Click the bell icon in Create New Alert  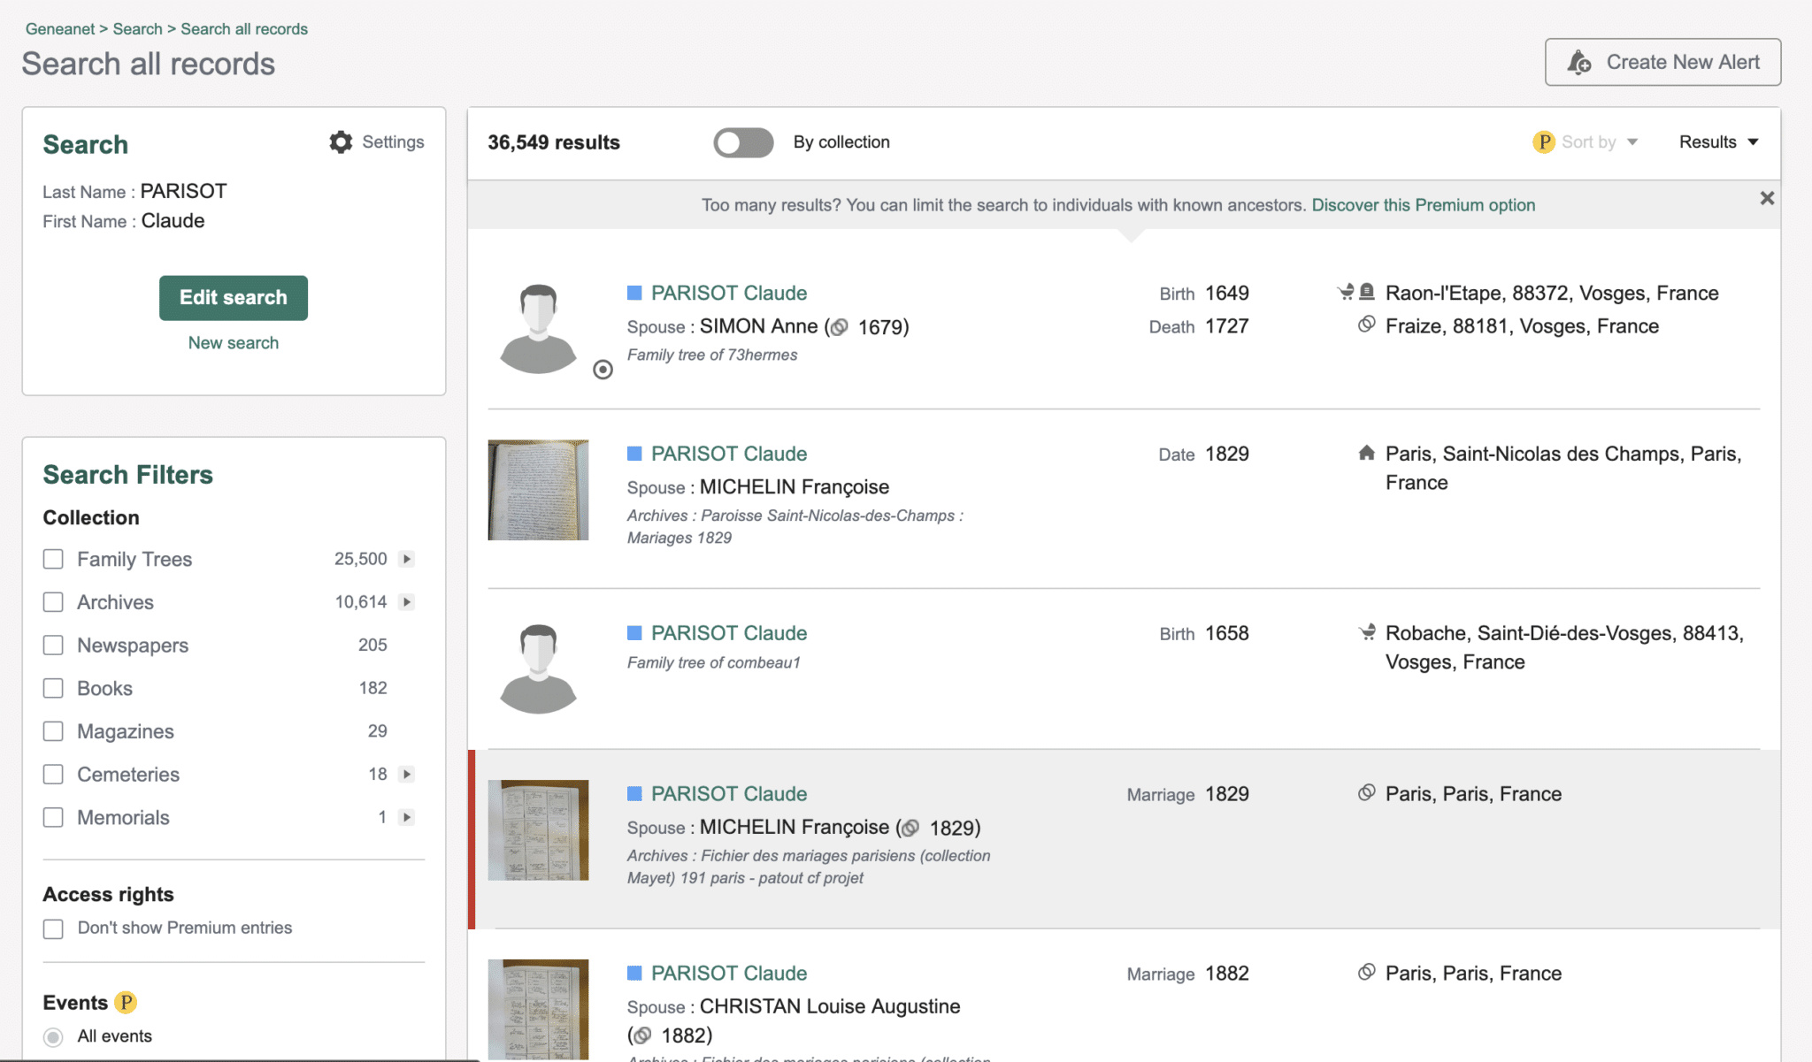pos(1579,63)
